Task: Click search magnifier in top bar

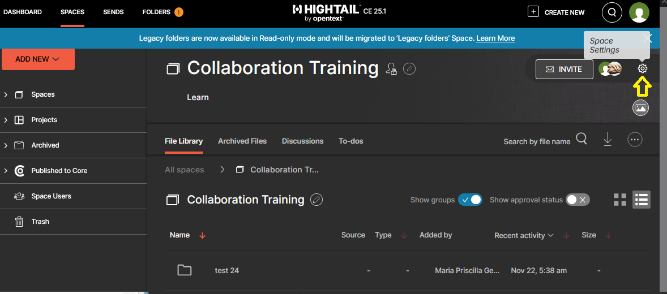Action: (x=612, y=12)
